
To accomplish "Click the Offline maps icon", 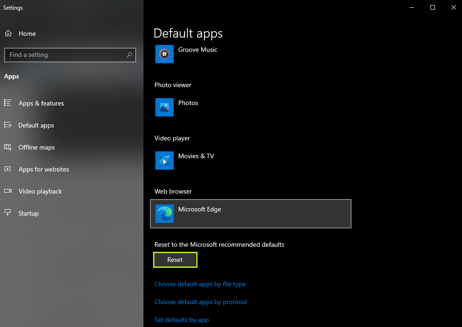I will (8, 147).
